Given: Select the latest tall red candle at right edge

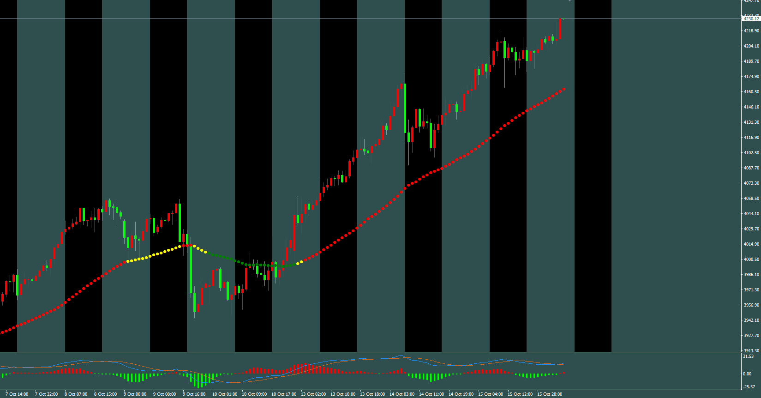Looking at the screenshot, I should point(560,29).
